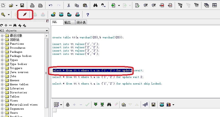Image resolution: width=220 pixels, height=117 pixels.
Task: Click the green arrow navigate-back icon
Action: click(113, 5)
